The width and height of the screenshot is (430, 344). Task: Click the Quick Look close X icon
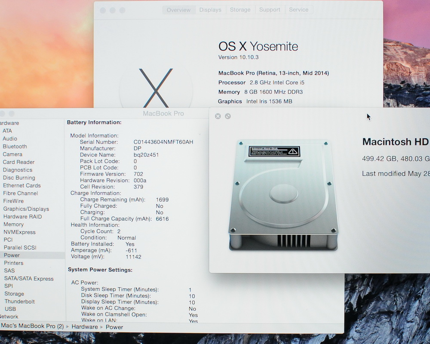pos(218,116)
